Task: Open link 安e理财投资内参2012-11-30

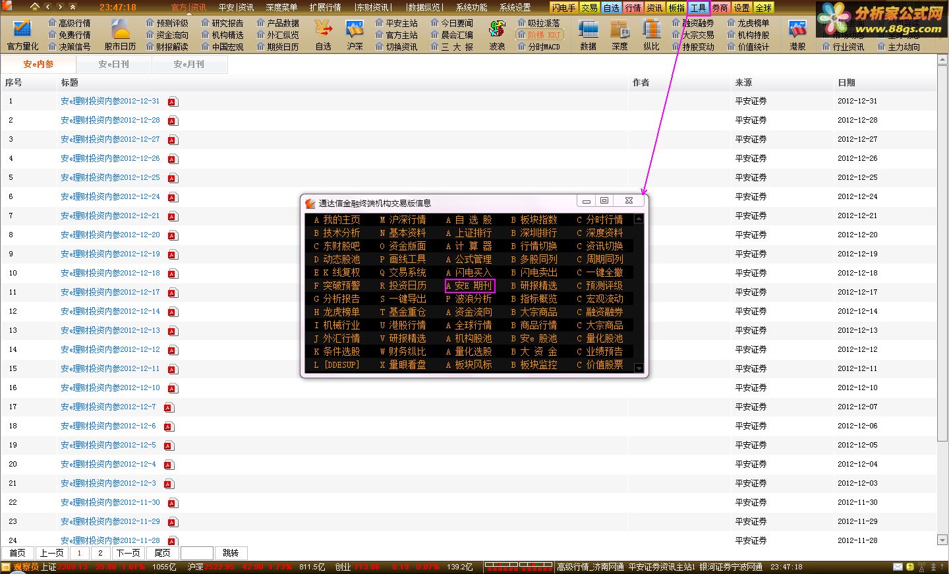Action: (110, 502)
